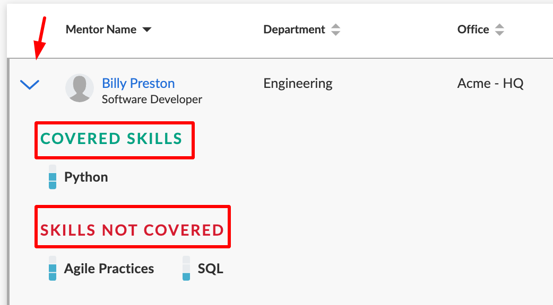
Task: Open Billy Preston's profile link
Action: pos(138,83)
